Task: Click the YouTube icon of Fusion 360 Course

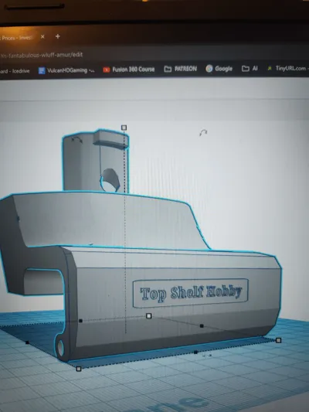Action: click(x=107, y=70)
